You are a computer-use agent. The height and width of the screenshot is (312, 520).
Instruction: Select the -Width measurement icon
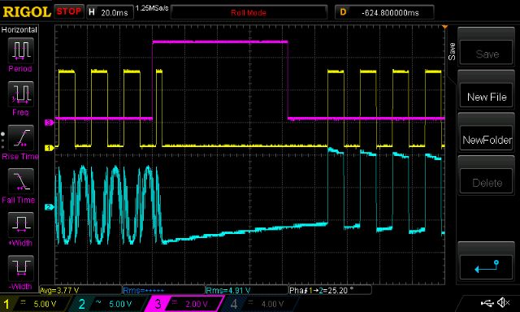pyautogui.click(x=20, y=268)
